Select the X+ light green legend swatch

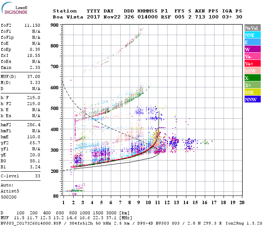(252, 85)
